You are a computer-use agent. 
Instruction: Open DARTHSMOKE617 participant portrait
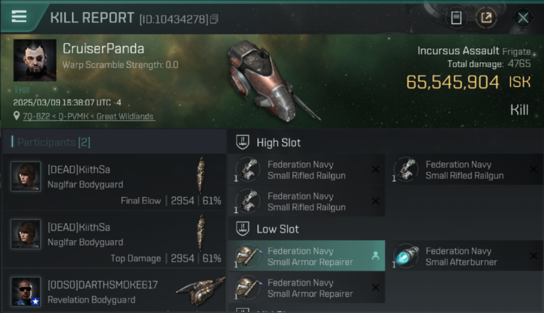pyautogui.click(x=26, y=291)
